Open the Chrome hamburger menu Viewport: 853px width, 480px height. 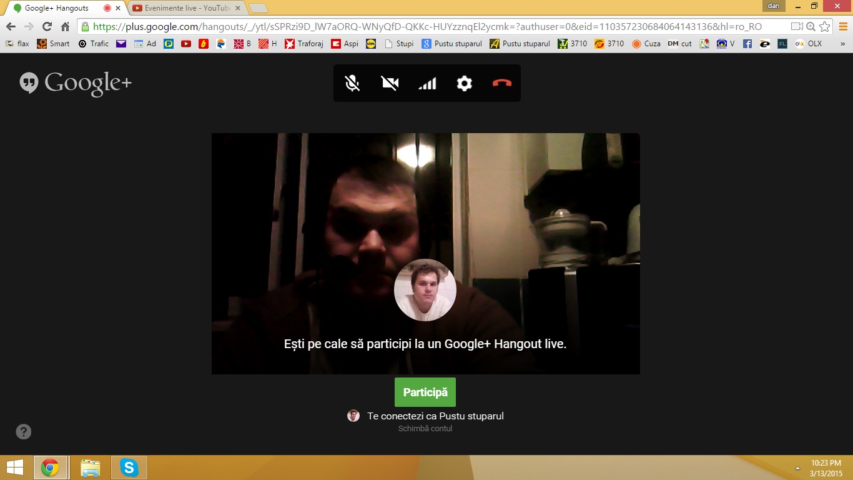[842, 27]
